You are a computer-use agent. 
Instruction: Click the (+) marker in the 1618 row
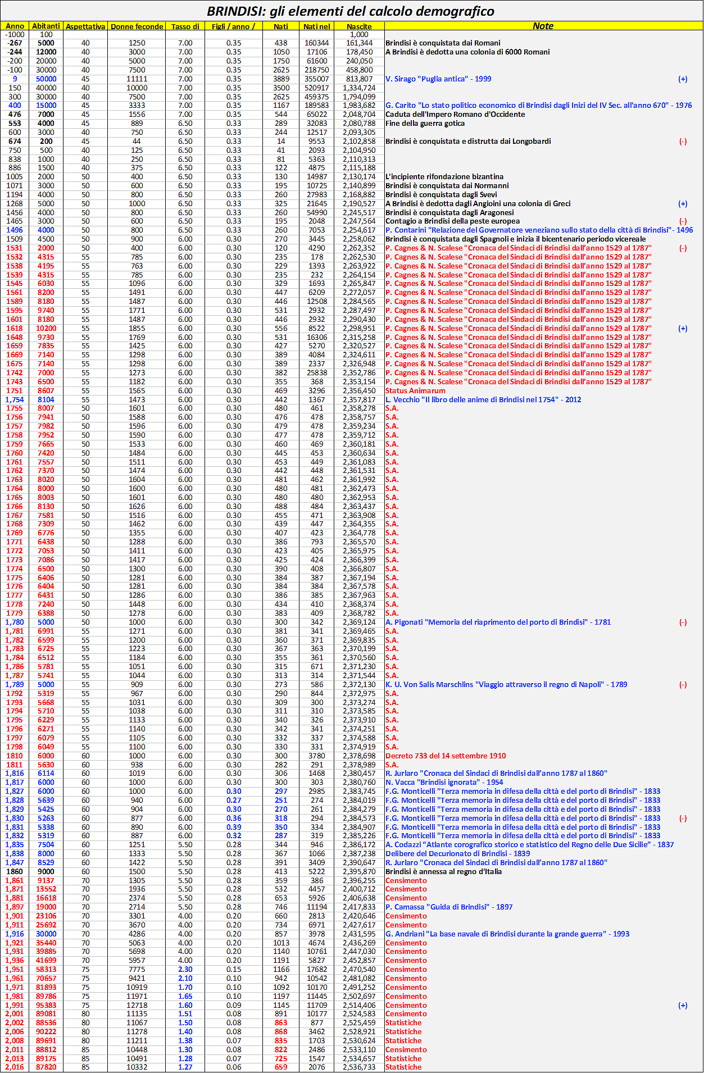(x=683, y=328)
